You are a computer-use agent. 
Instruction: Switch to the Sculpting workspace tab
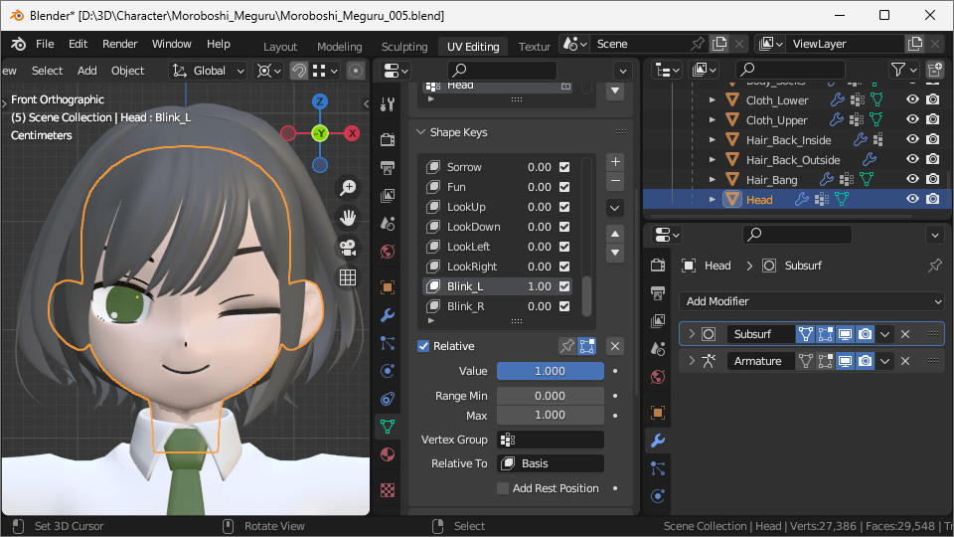click(404, 47)
